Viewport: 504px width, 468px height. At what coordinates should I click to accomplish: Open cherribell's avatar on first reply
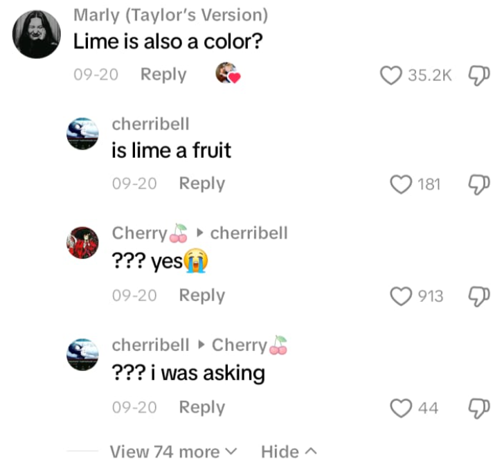(x=82, y=134)
